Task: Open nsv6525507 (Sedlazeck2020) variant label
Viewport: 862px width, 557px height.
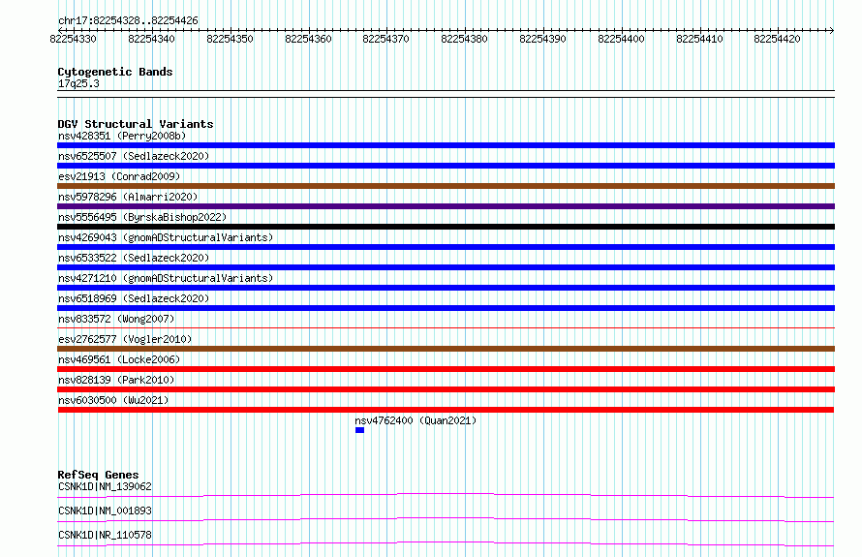Action: click(134, 156)
